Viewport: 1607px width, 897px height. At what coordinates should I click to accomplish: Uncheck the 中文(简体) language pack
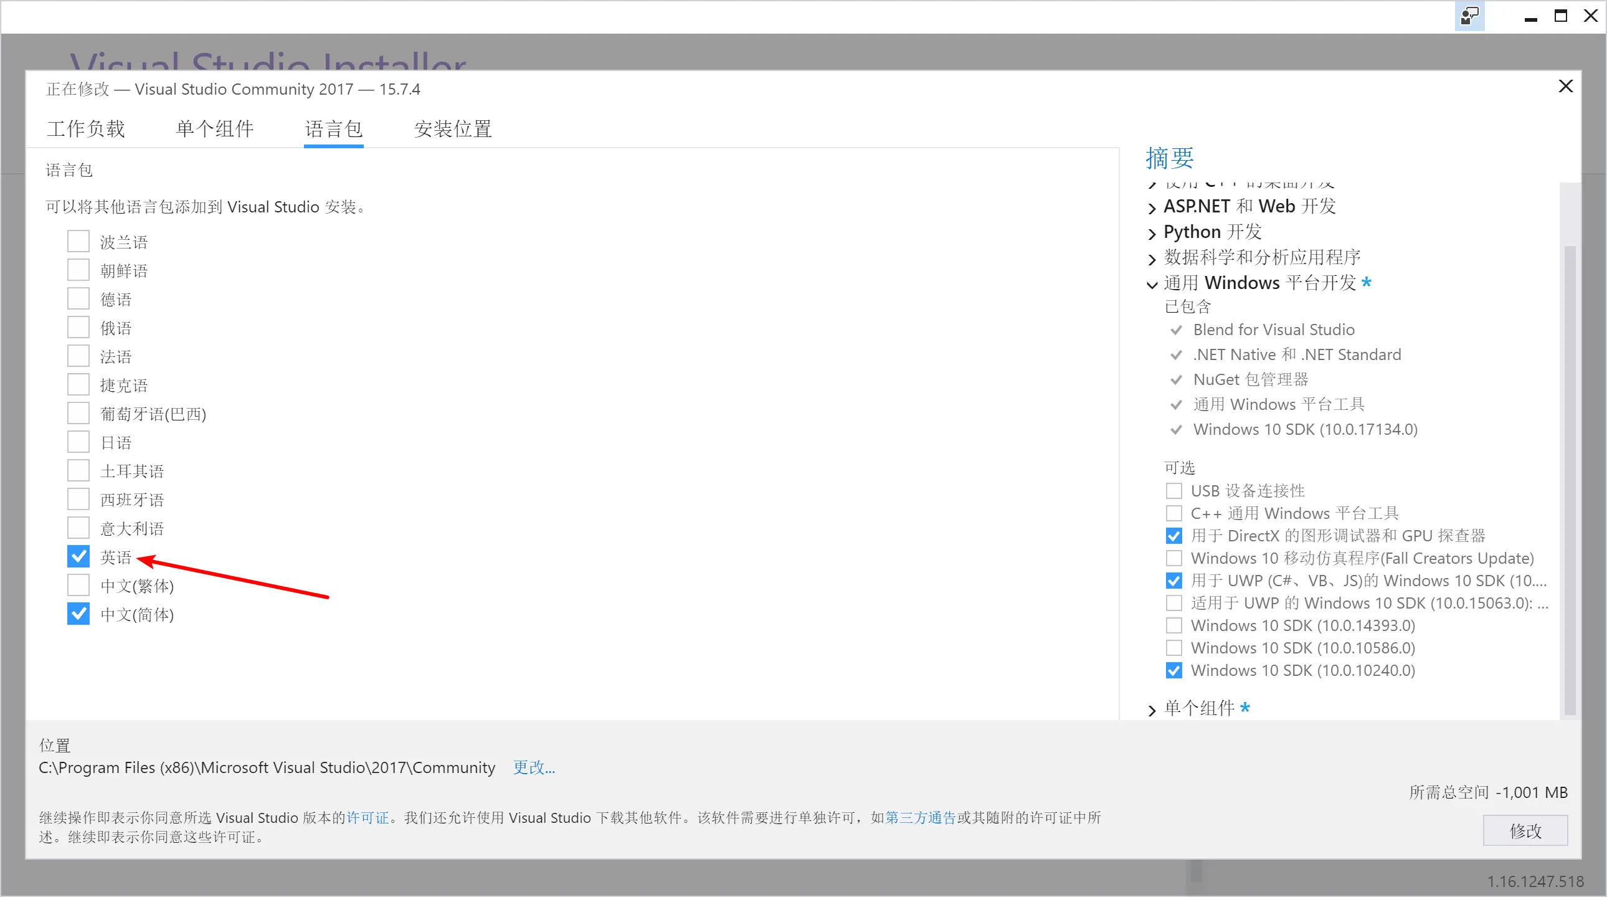(78, 614)
